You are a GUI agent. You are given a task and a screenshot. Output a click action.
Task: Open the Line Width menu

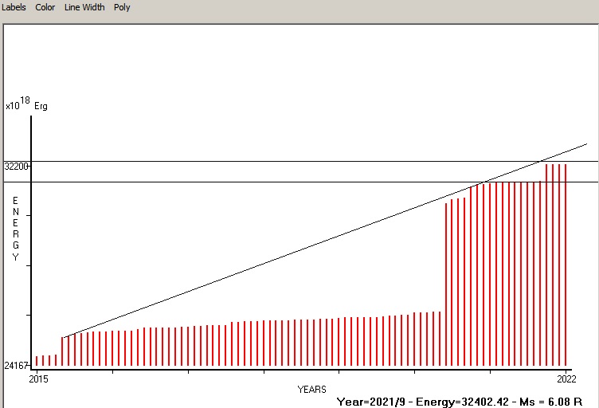click(84, 7)
